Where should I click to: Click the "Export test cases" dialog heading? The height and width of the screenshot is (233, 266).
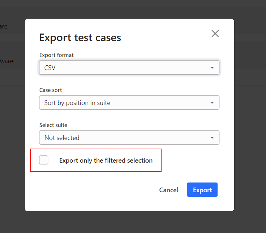(80, 38)
